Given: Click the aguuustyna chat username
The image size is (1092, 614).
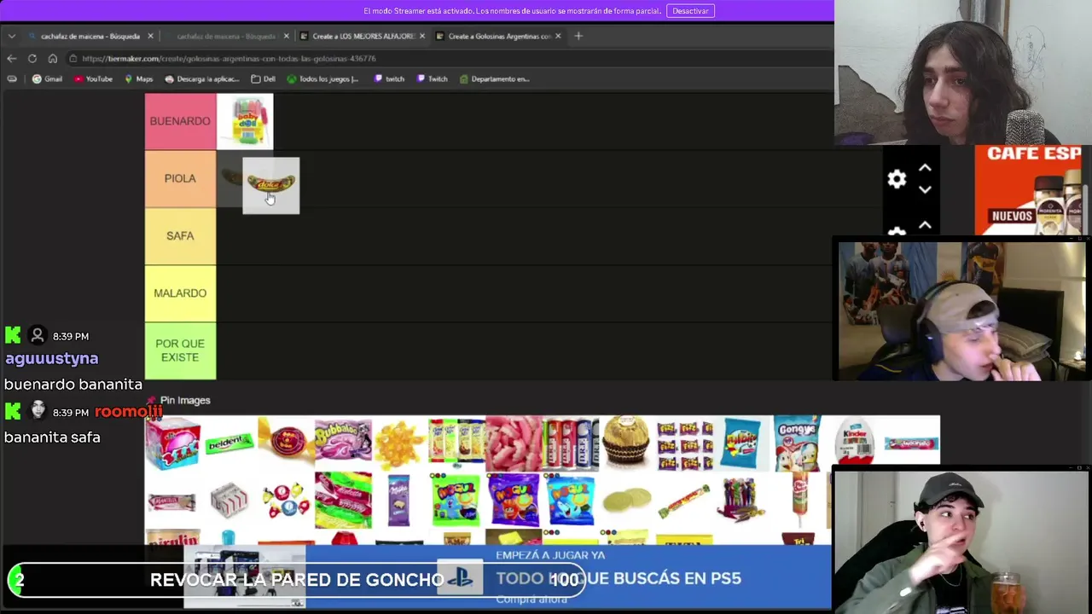Looking at the screenshot, I should [52, 359].
